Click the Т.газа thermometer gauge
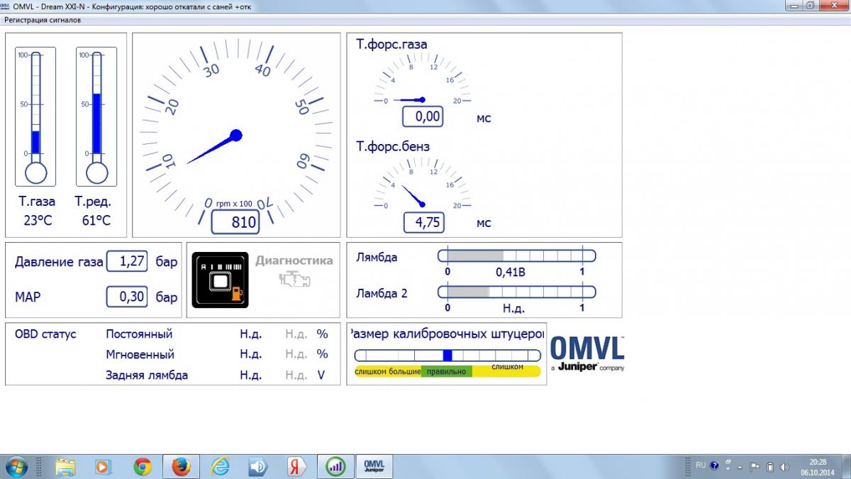Screen dimensions: 851x479 (x=35, y=117)
